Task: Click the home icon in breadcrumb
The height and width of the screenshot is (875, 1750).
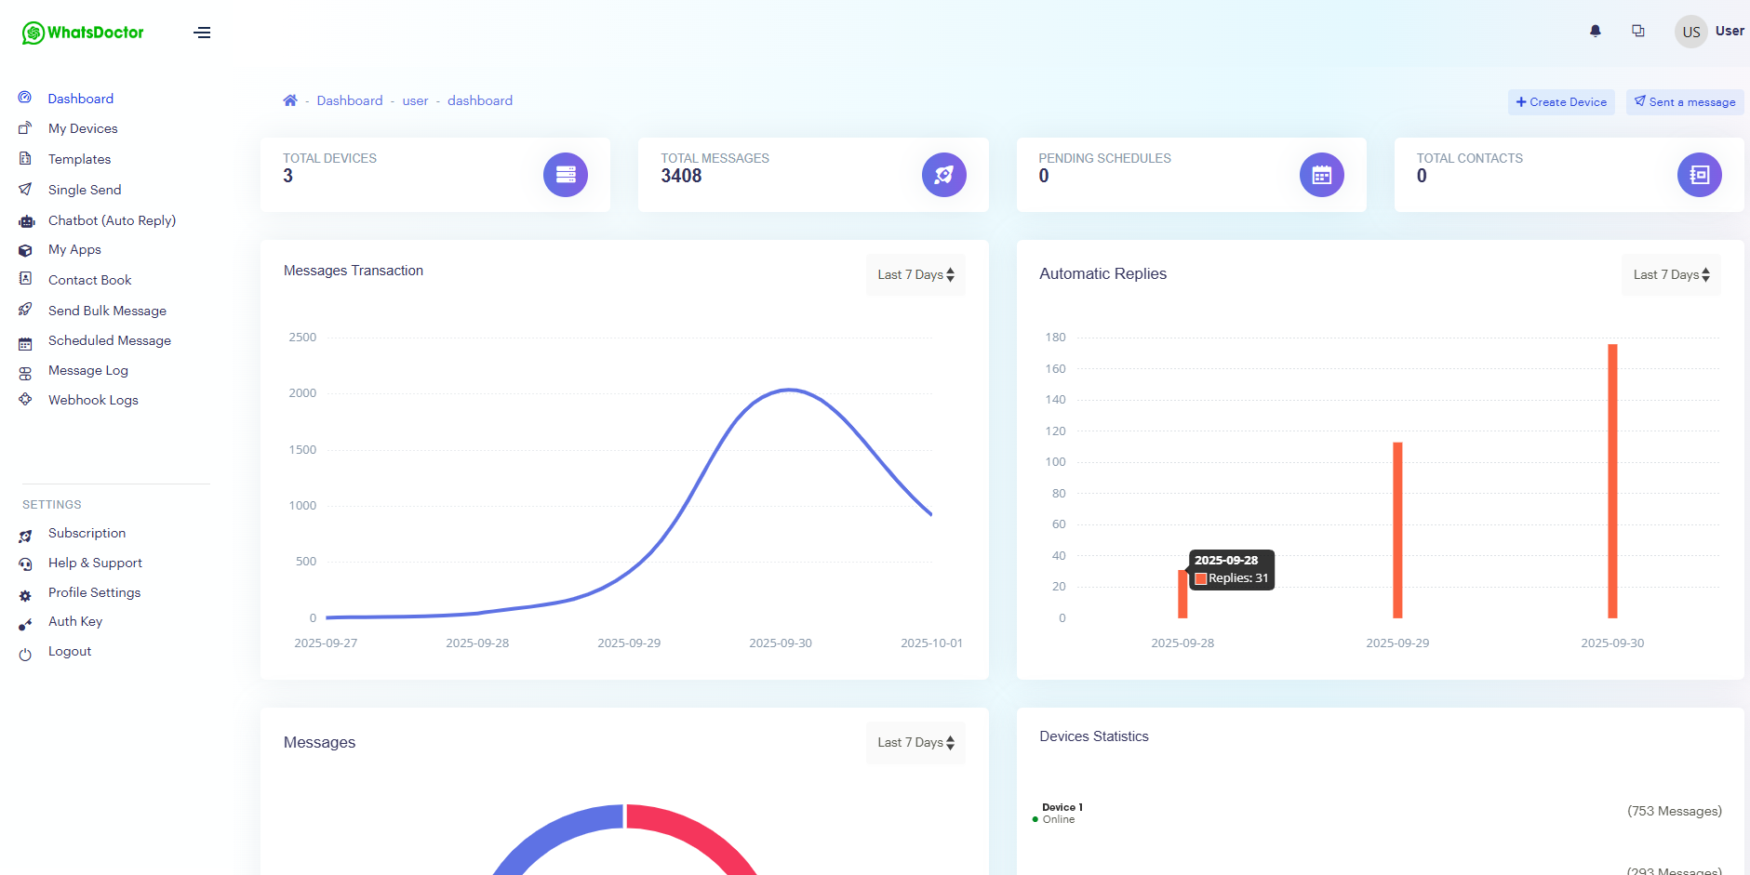Action: pyautogui.click(x=290, y=100)
